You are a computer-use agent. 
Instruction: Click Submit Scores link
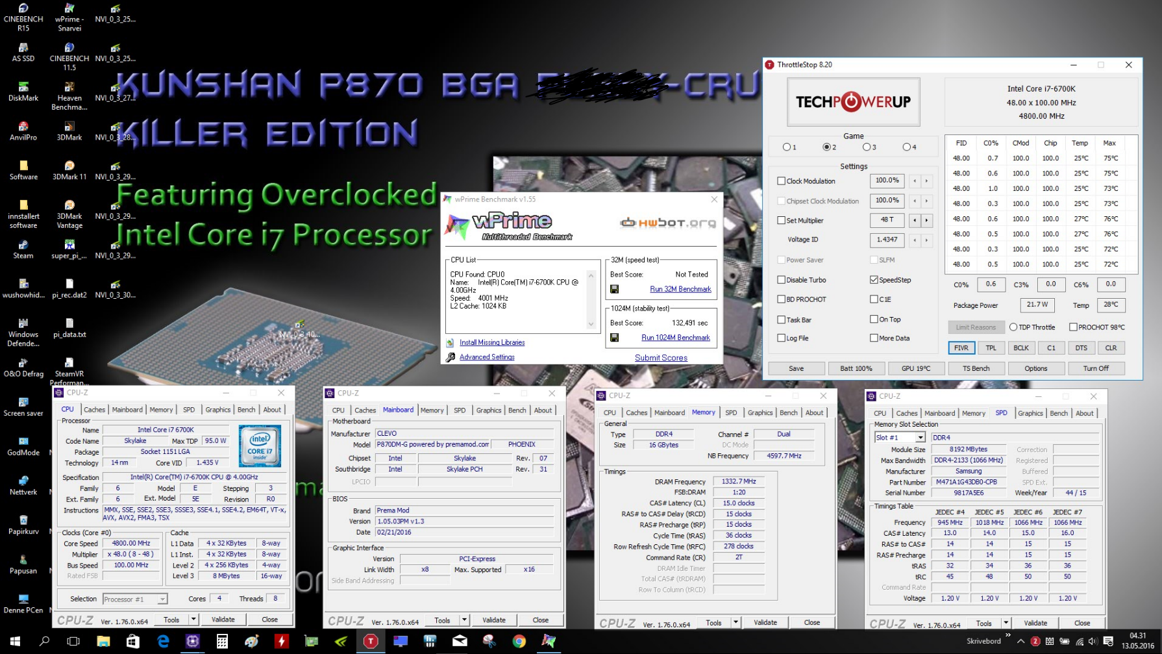(661, 358)
